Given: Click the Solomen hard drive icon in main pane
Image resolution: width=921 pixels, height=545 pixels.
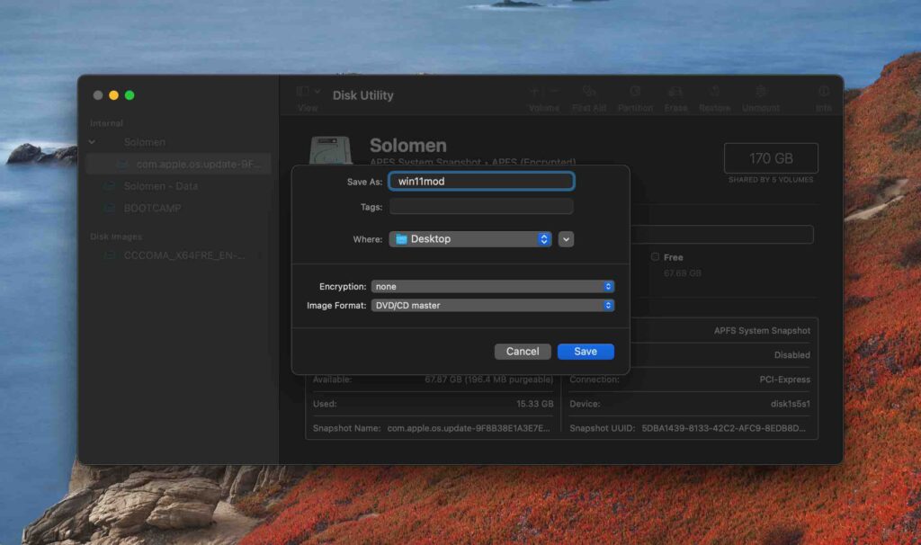Looking at the screenshot, I should 331,150.
